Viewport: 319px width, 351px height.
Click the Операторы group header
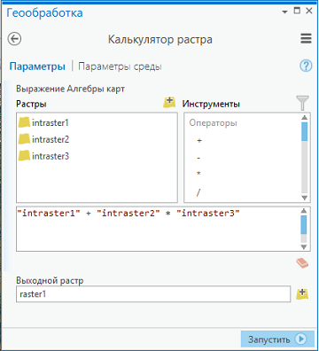coord(213,123)
